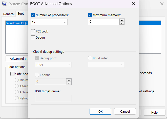
Task: Enable the PCI Lock checkbox
Action: point(33,31)
